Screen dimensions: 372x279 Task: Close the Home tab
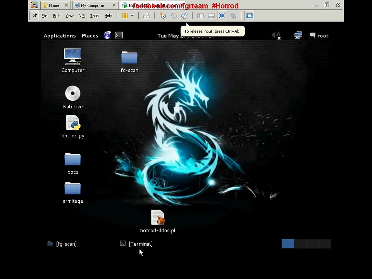click(66, 5)
